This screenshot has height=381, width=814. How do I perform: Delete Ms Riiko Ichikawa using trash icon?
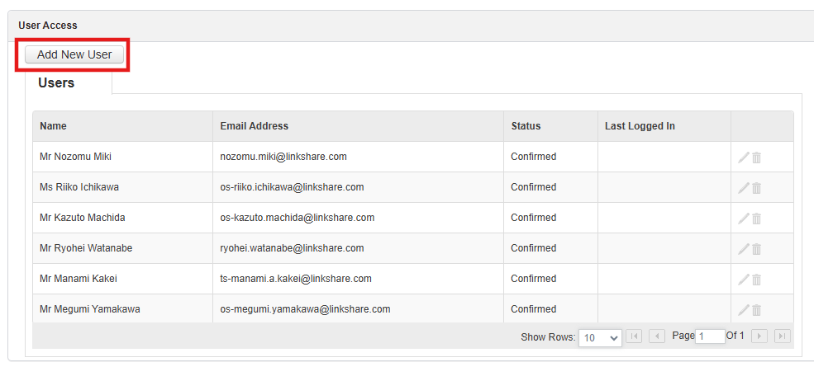click(x=756, y=188)
